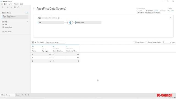Screen dimensions: 176x99
Task: Click the cell with value 16
Action: pyautogui.click(x=73, y=54)
